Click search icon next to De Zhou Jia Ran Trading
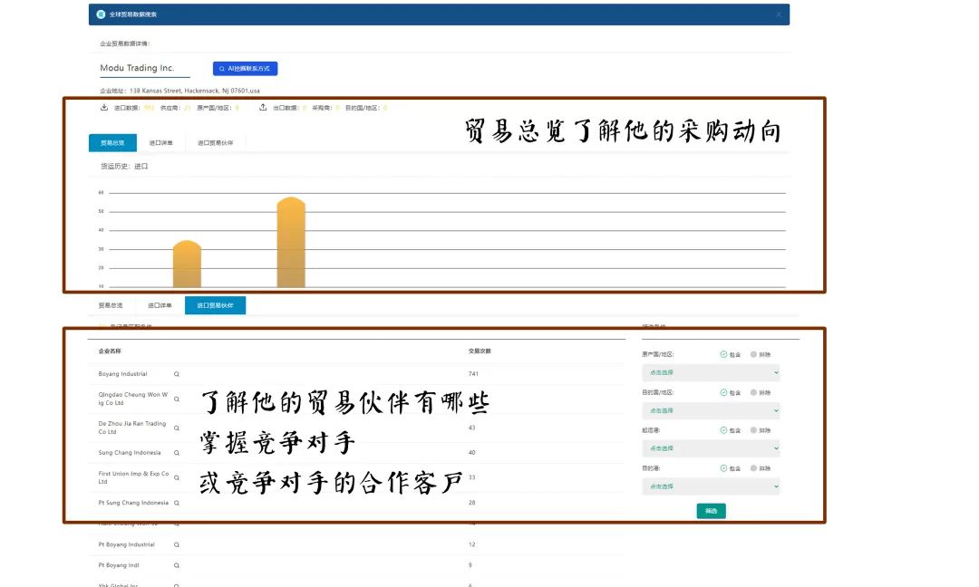979x587 pixels. (x=177, y=427)
